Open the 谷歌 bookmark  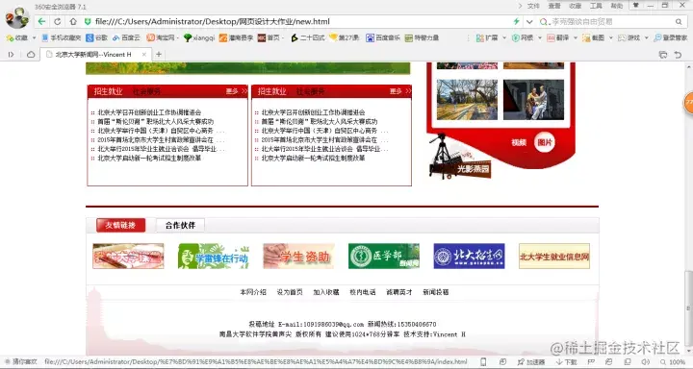(97, 38)
